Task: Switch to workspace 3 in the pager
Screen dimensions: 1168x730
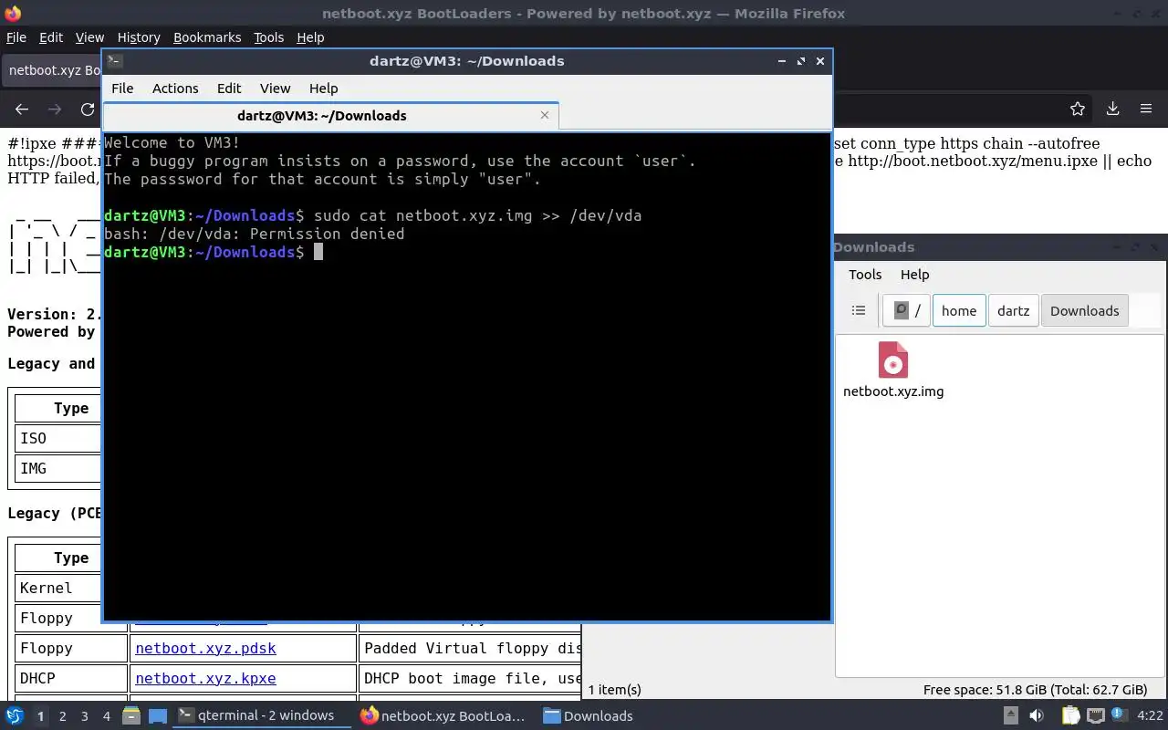Action: 85,716
